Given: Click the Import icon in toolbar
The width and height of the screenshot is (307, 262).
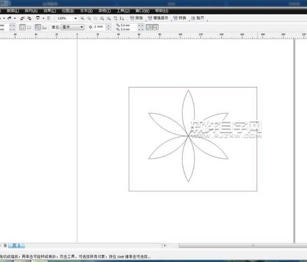Looking at the screenshot, I should point(23,18).
